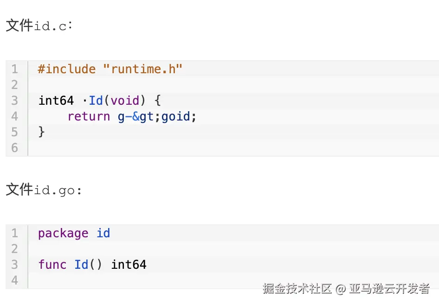
Task: Click the #include directive in id.c
Action: point(67,70)
